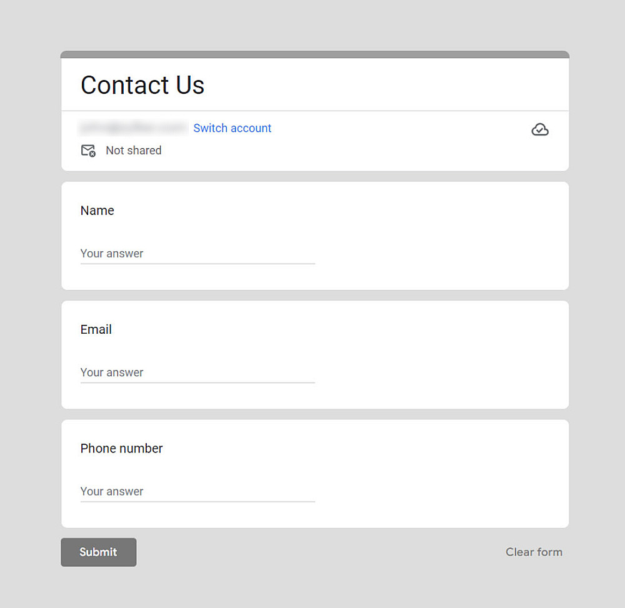Click the Contact Us form title
Image resolution: width=625 pixels, height=608 pixels.
click(x=142, y=85)
